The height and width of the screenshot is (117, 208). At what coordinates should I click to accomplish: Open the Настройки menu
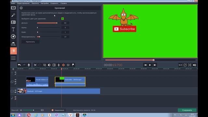coord(45,3)
